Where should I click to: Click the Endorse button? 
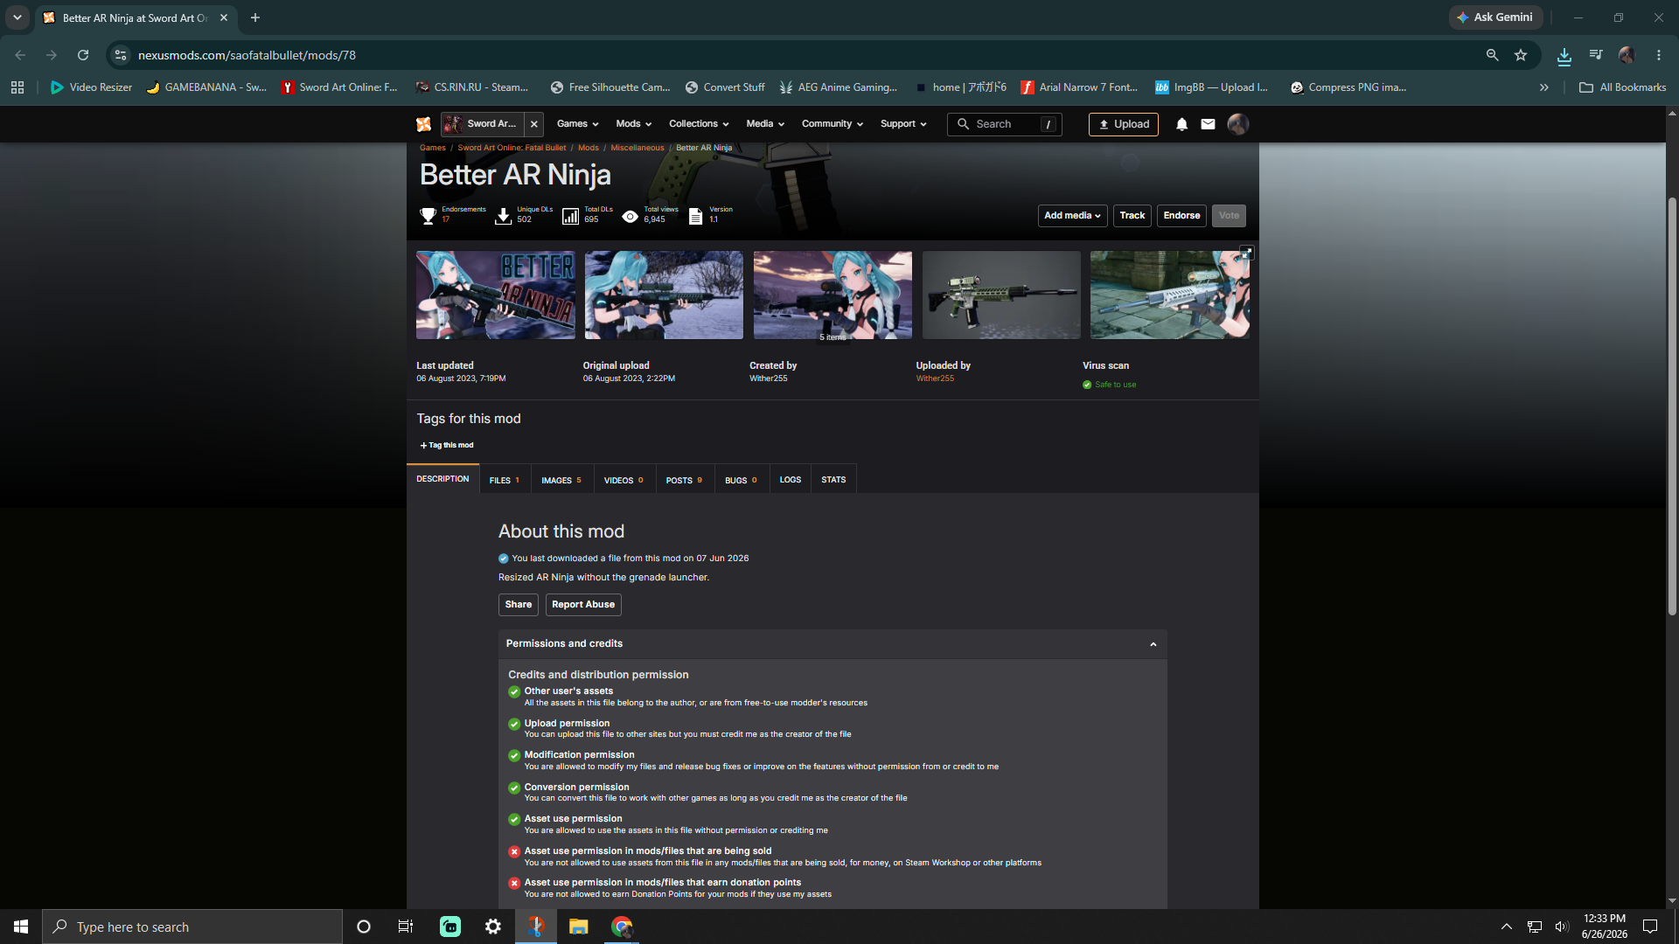tap(1181, 216)
